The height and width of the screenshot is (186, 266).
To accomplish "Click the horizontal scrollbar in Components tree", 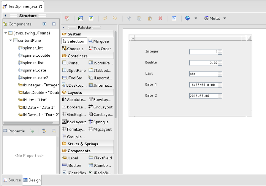I will point(28,122).
